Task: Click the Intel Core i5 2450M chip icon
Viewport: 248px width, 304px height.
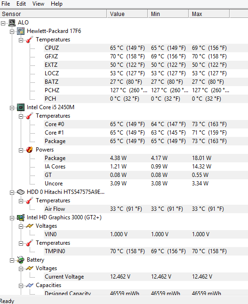Action: click(x=21, y=107)
